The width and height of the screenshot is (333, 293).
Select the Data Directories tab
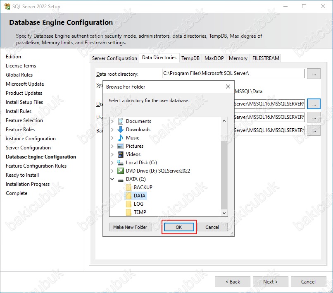pyautogui.click(x=159, y=58)
